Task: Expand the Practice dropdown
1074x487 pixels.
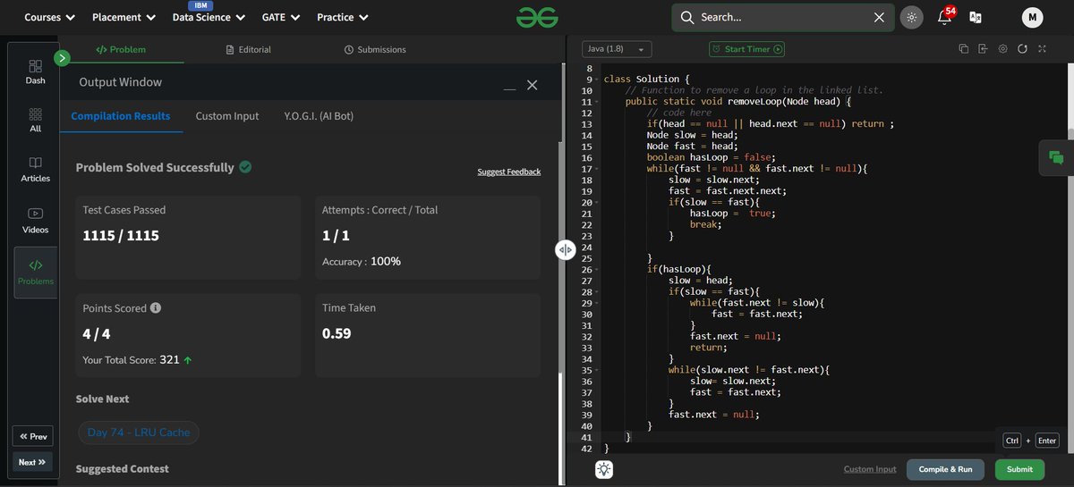Action: click(342, 17)
